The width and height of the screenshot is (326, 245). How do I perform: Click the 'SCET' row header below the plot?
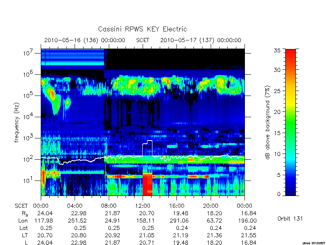pos(21,206)
